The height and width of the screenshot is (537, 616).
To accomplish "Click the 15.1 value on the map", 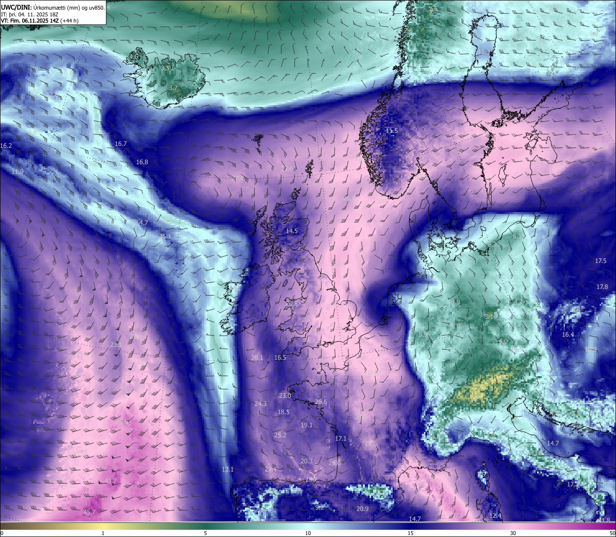I will pos(165,236).
